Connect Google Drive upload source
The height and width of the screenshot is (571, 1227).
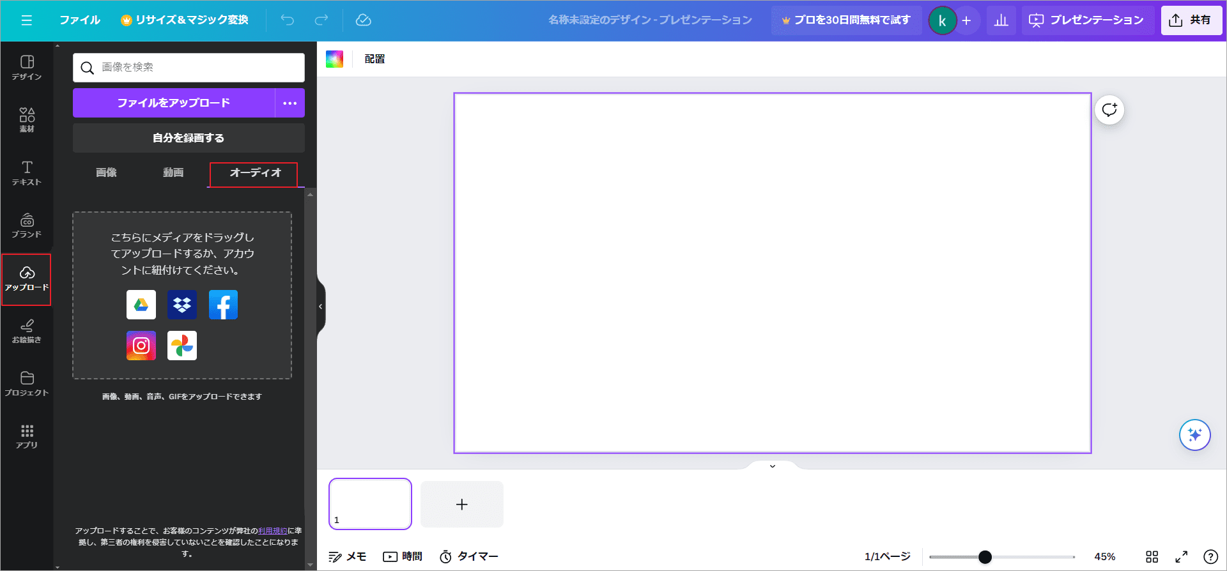(x=141, y=305)
